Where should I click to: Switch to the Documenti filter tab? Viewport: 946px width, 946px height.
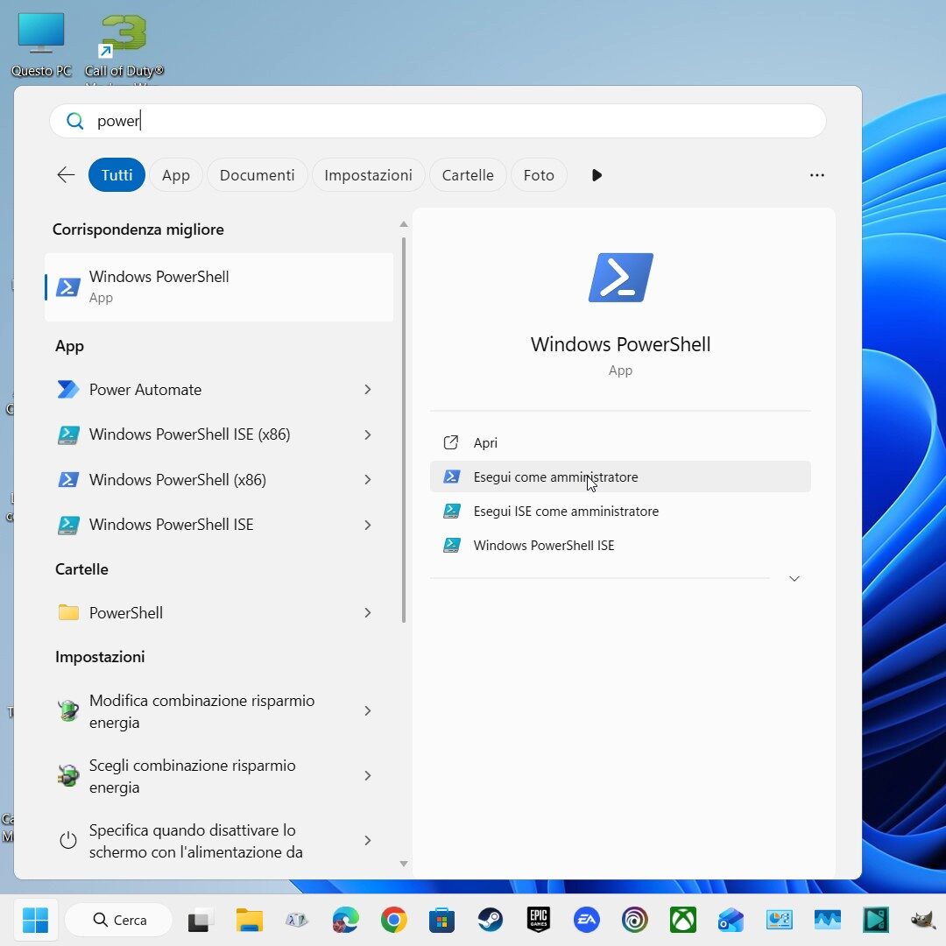(x=257, y=175)
